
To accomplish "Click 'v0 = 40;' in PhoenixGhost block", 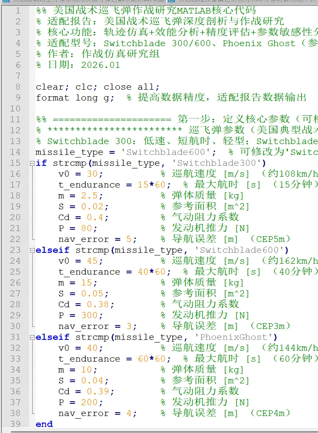I will [x=80, y=348].
